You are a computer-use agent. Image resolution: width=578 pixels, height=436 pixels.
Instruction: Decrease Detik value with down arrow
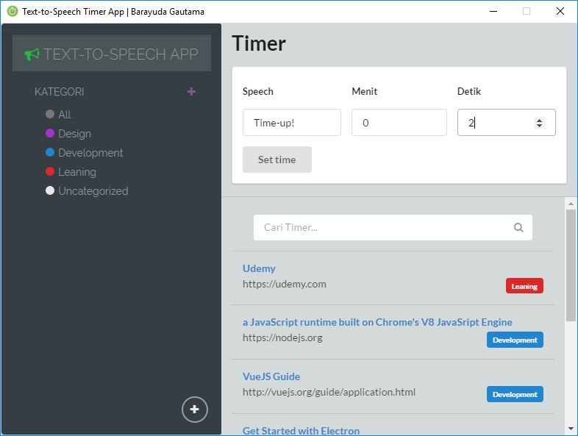[x=540, y=126]
